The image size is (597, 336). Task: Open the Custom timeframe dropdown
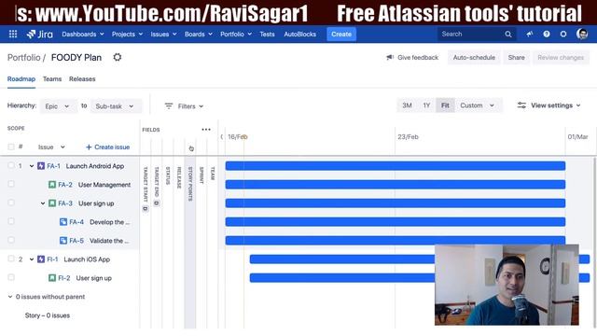click(477, 105)
